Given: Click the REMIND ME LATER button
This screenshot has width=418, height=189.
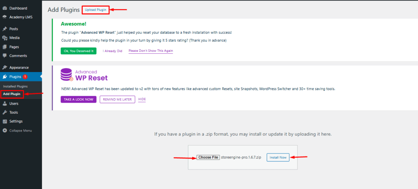Looking at the screenshot, I should 117,99.
